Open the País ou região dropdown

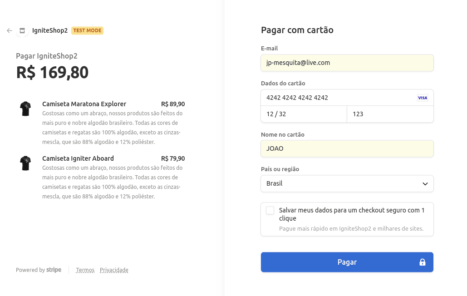click(x=347, y=183)
